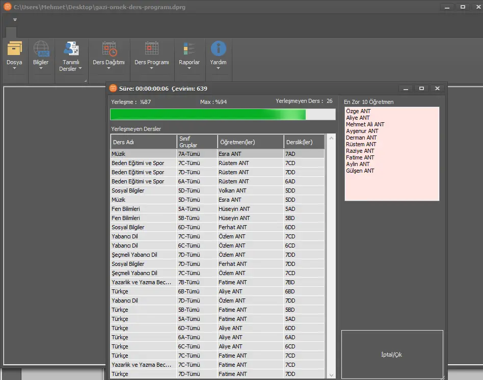This screenshot has height=380, width=483.
Task: Click the Bilgiler globe icon
Action: coord(41,48)
